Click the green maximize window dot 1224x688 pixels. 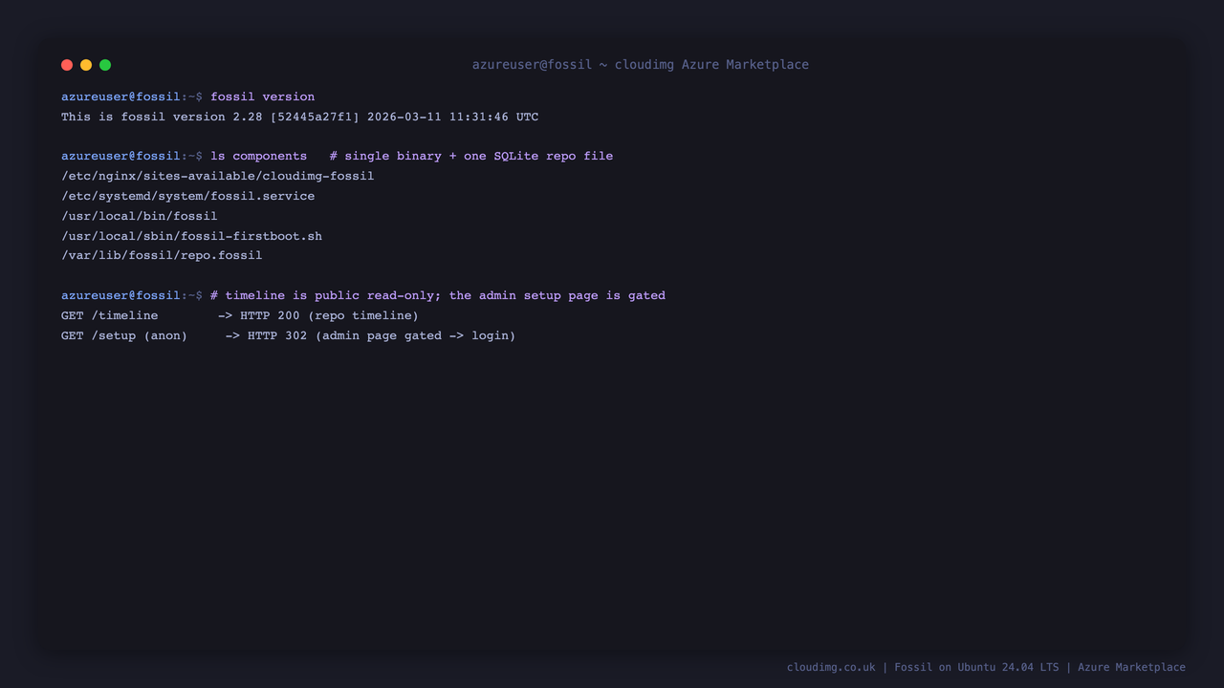pyautogui.click(x=105, y=65)
